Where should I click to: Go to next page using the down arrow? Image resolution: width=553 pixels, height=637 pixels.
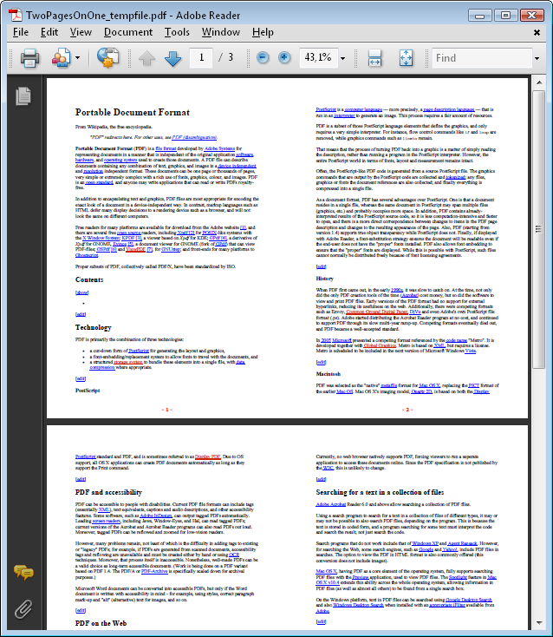click(172, 58)
